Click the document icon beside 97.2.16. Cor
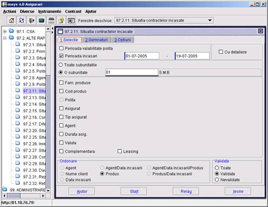Image resolution: width=268 pixels, height=207 pixels. point(17,117)
